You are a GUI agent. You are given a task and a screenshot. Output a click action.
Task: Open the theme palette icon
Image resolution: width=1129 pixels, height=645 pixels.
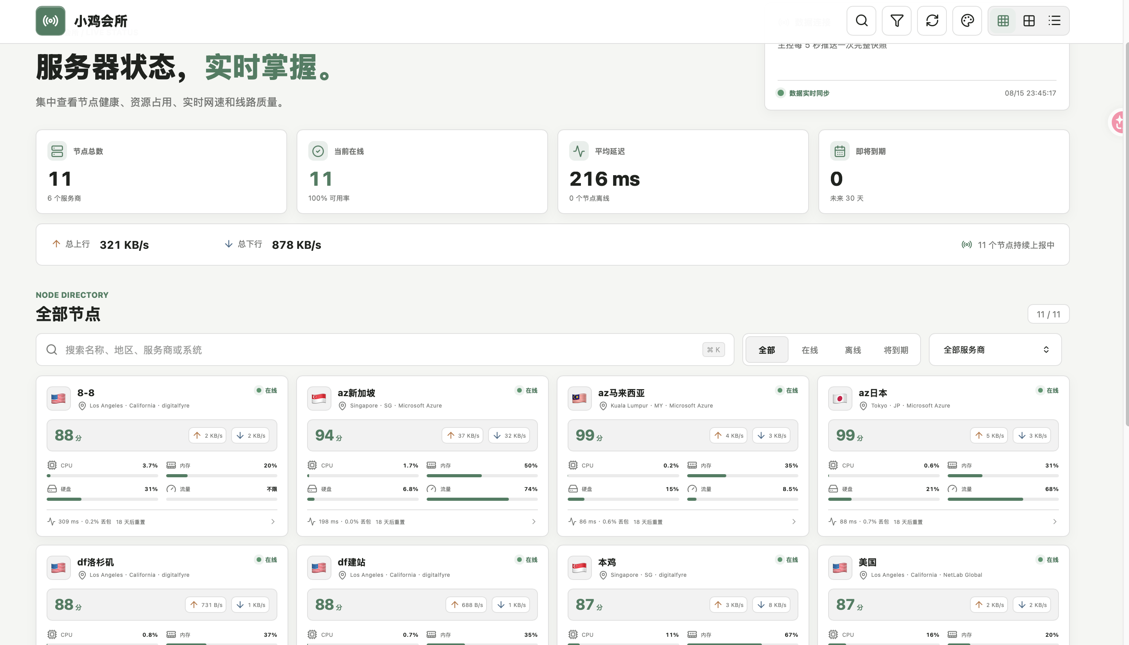tap(967, 20)
